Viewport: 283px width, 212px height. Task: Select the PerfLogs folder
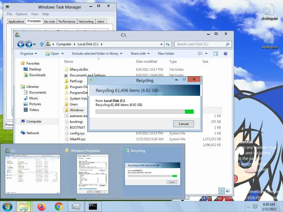pyautogui.click(x=76, y=81)
